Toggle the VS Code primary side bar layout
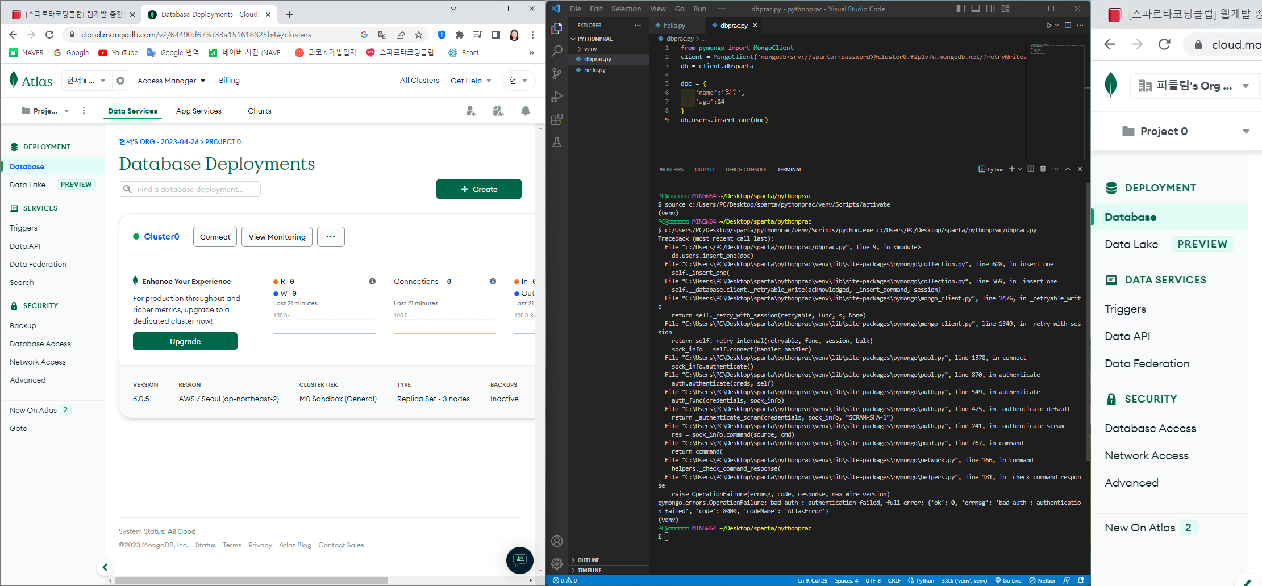1262x586 pixels. (961, 9)
